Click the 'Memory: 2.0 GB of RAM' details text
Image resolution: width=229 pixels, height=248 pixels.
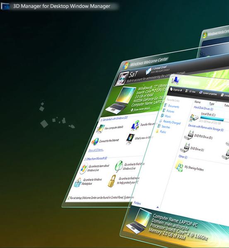click(167, 233)
